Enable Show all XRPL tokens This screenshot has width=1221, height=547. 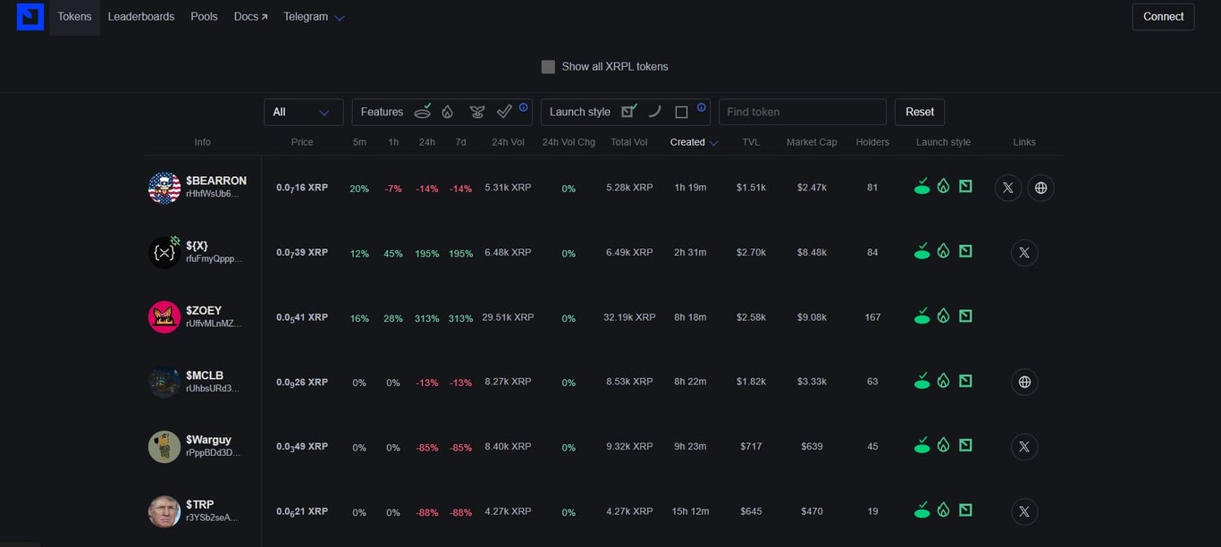pyautogui.click(x=548, y=65)
